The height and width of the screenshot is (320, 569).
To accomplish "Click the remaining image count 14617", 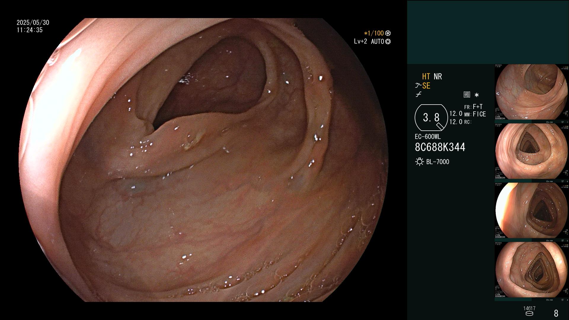I will (529, 308).
